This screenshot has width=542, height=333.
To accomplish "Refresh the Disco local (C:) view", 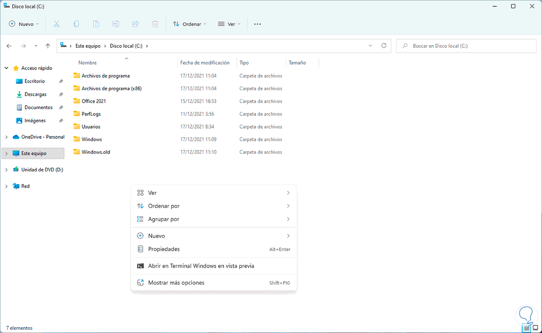I will pos(384,46).
